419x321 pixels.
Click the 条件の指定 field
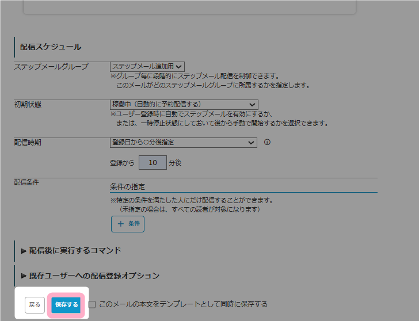pyautogui.click(x=243, y=186)
